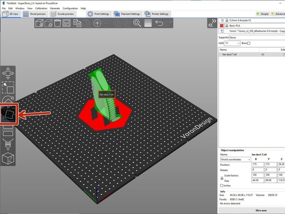Click the Copy icon in toolbar

77,23
